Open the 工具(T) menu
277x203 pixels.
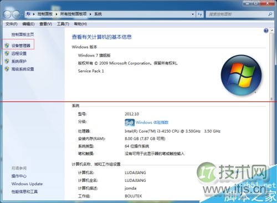(x=63, y=24)
